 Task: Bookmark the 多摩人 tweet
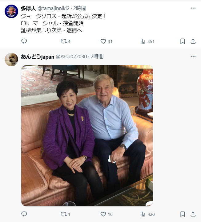click(x=183, y=41)
